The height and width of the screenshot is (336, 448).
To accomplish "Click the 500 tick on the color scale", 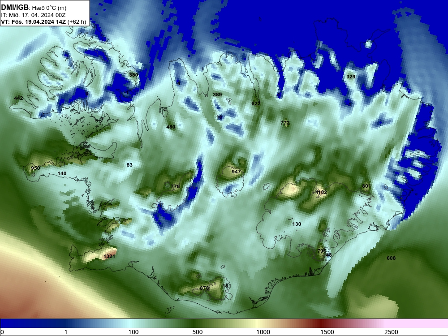I will pos(197,332).
